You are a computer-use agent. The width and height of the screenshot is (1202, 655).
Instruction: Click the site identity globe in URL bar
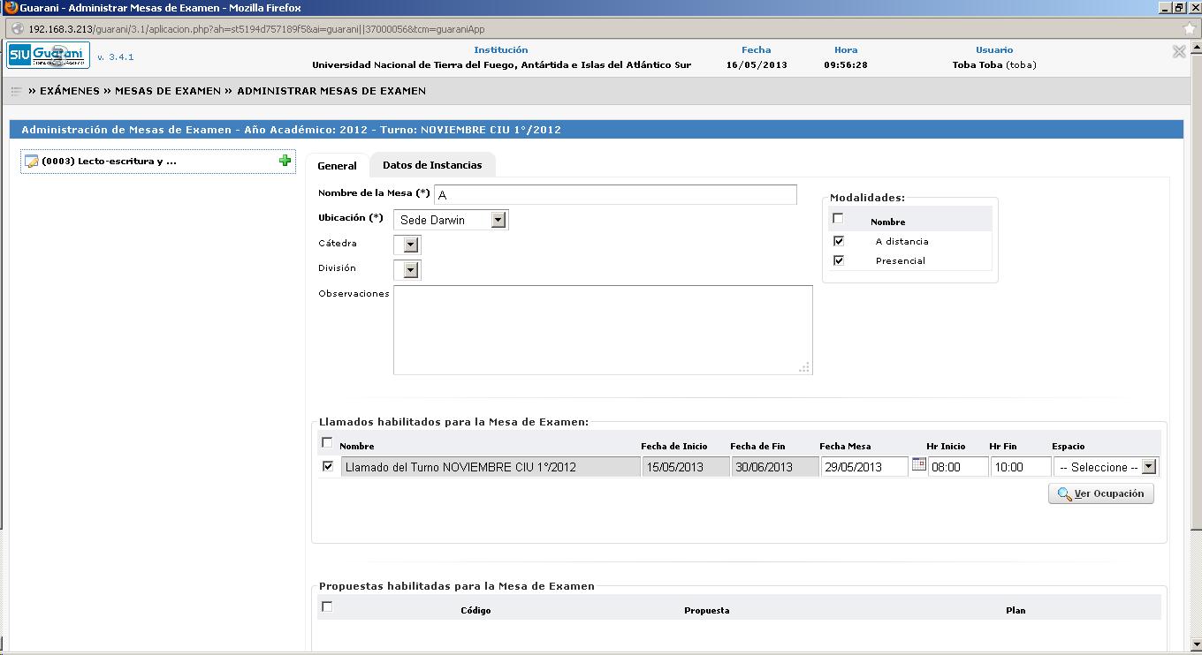click(17, 28)
